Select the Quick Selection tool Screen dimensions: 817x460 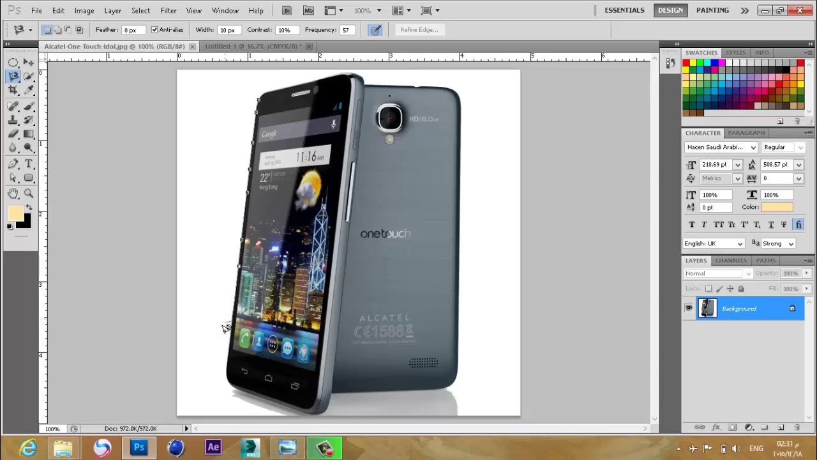pyautogui.click(x=29, y=77)
